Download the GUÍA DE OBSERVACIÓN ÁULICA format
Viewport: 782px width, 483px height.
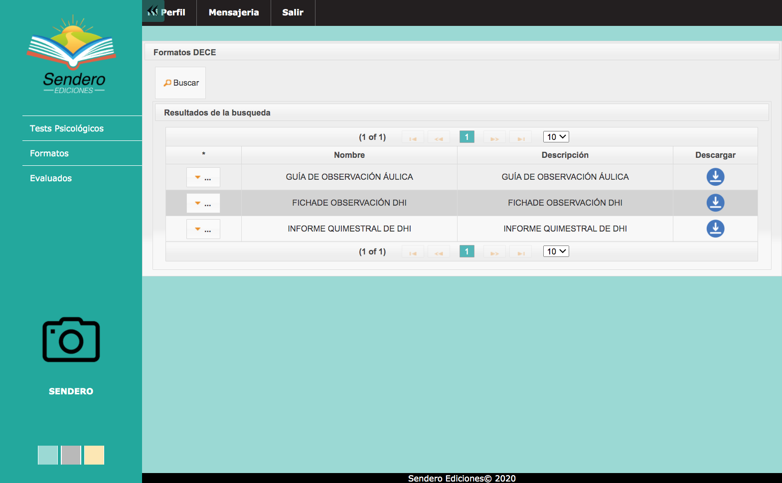(x=715, y=177)
